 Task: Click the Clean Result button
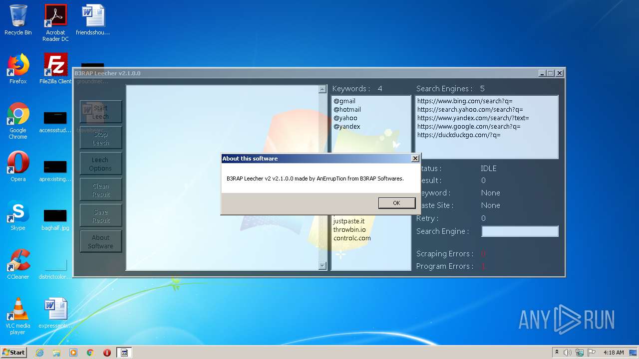101,190
